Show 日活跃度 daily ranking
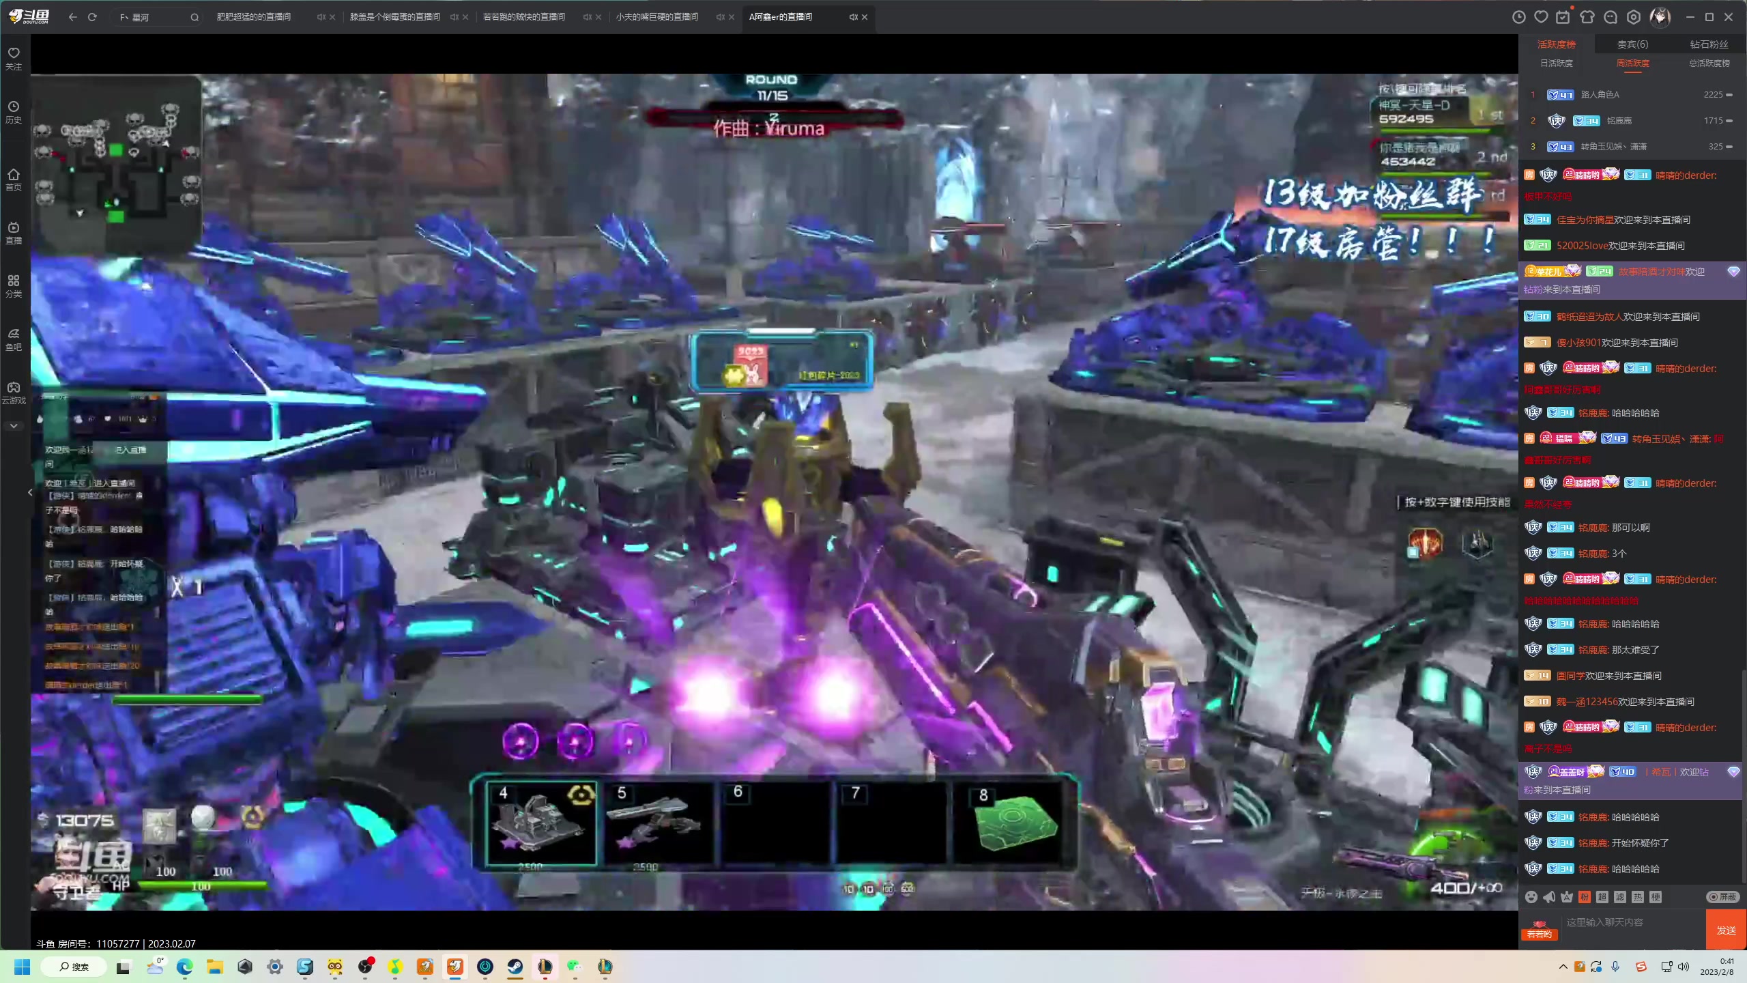This screenshot has width=1747, height=983. [1557, 63]
